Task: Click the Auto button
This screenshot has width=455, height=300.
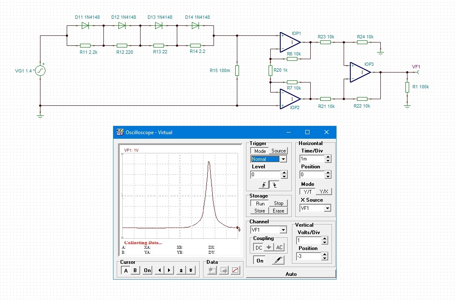Action: point(291,274)
